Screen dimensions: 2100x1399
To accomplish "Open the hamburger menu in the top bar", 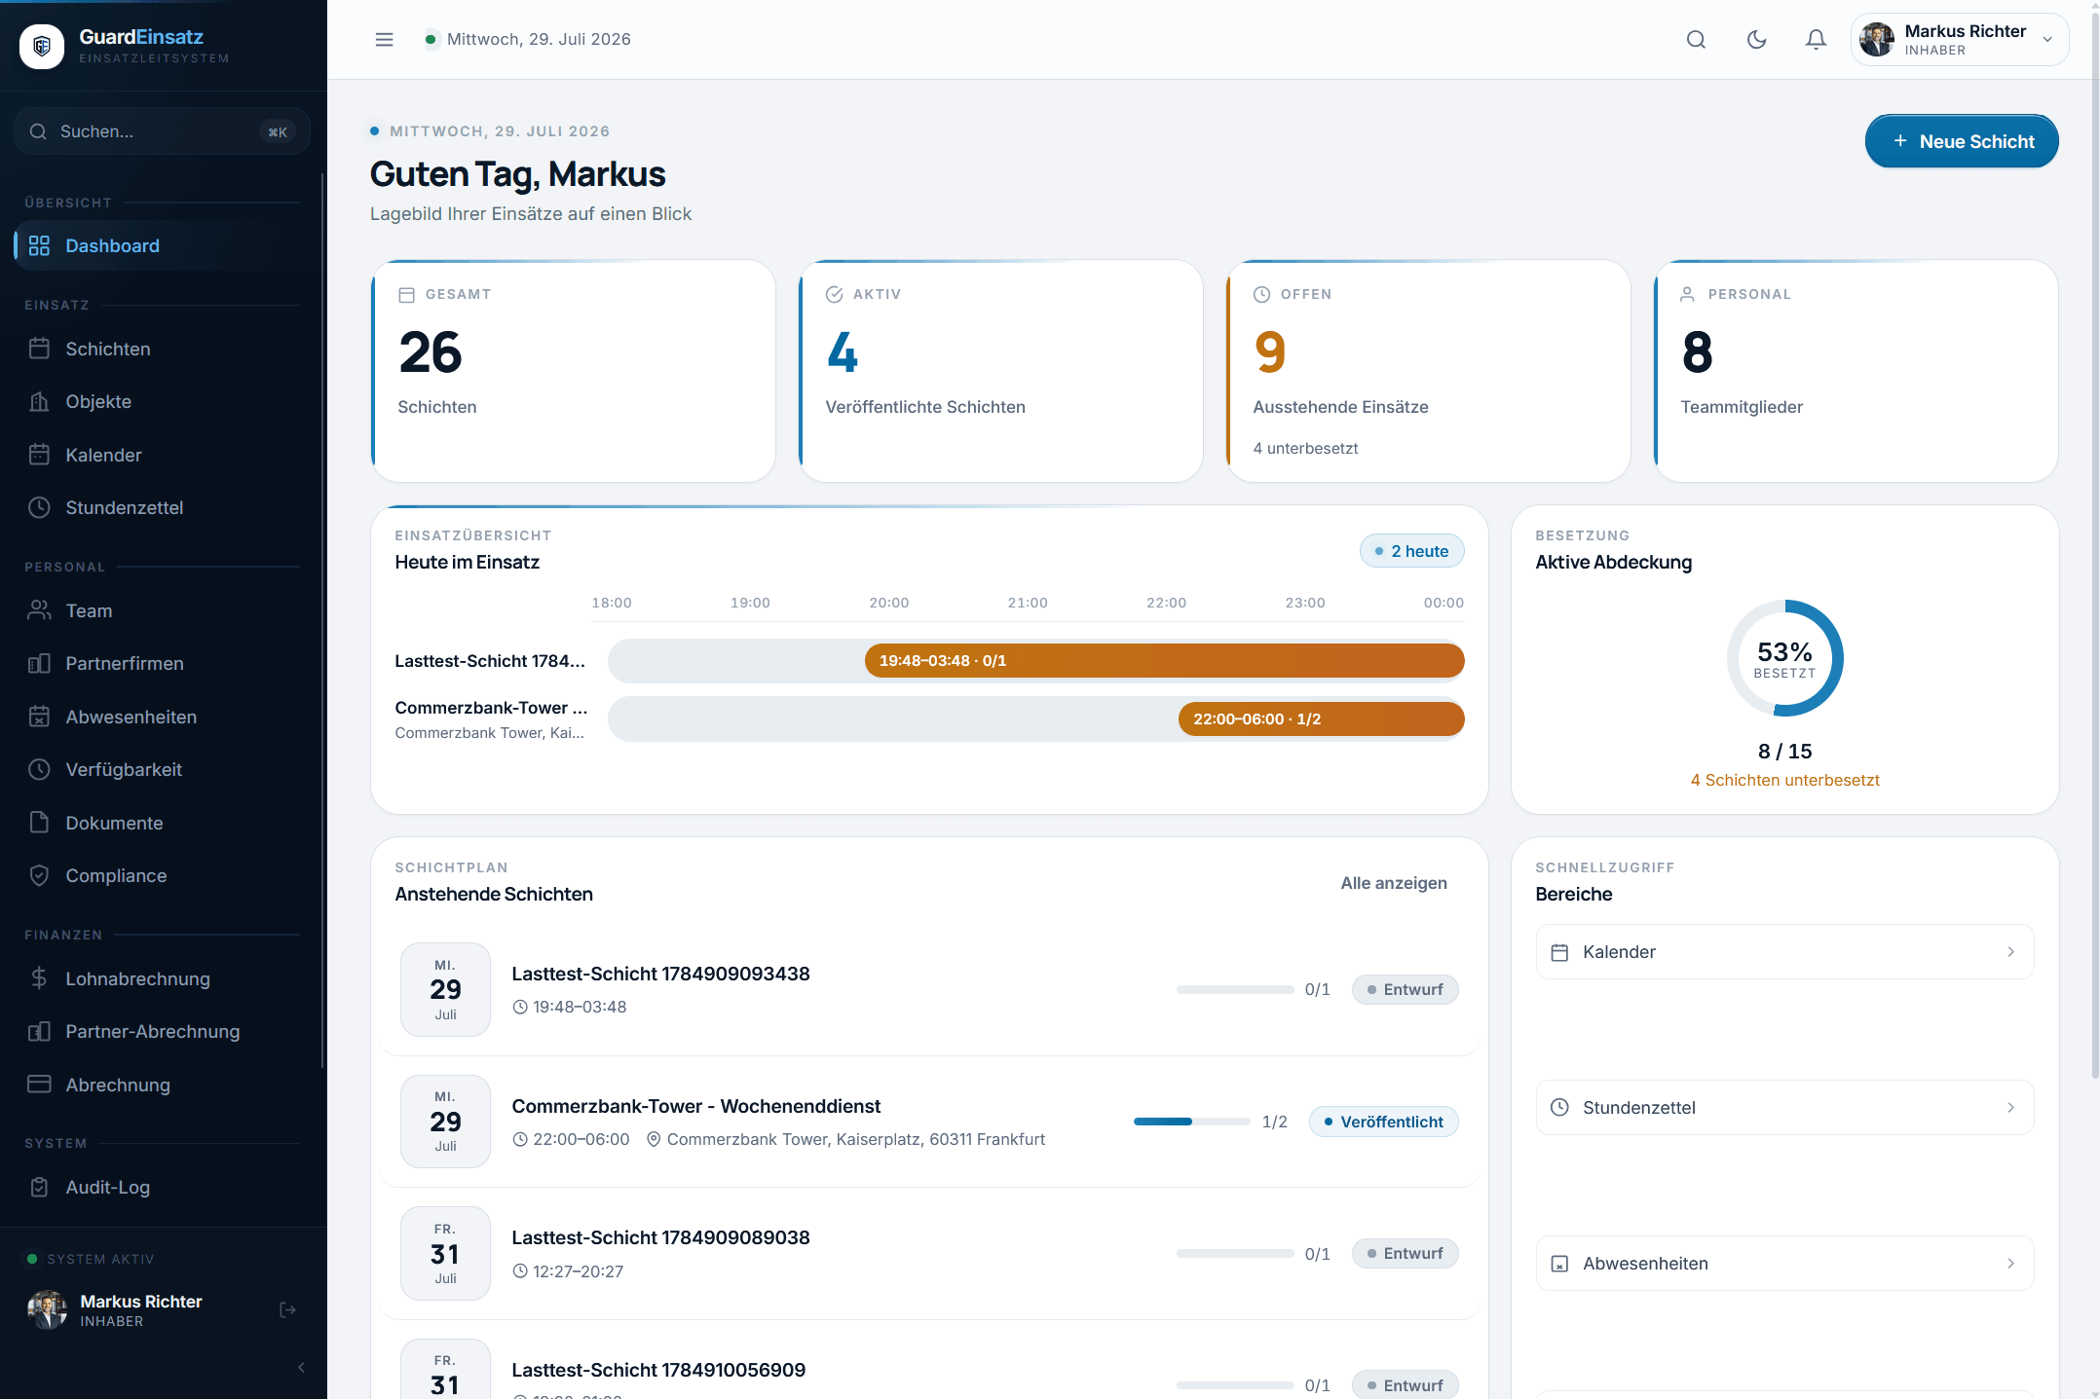I will (384, 40).
